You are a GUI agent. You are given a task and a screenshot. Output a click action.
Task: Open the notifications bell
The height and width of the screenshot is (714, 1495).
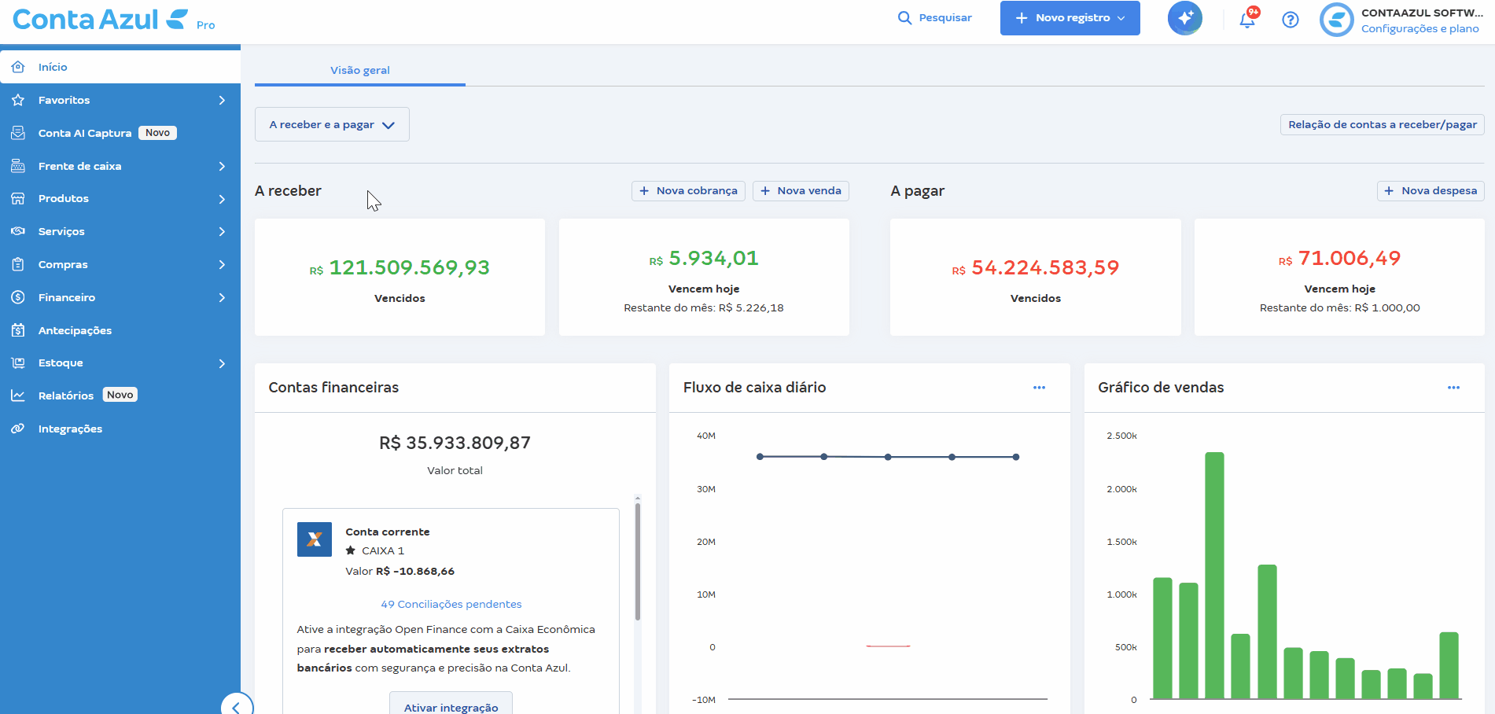(1247, 20)
